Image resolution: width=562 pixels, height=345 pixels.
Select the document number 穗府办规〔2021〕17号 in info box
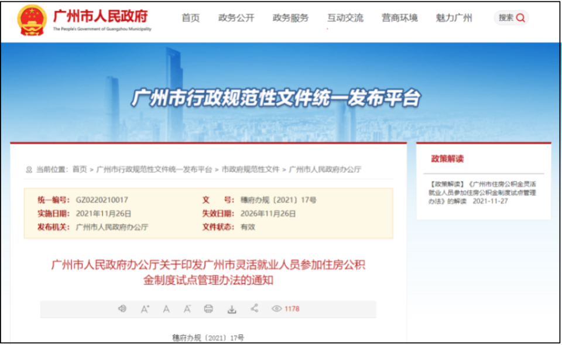click(x=278, y=200)
